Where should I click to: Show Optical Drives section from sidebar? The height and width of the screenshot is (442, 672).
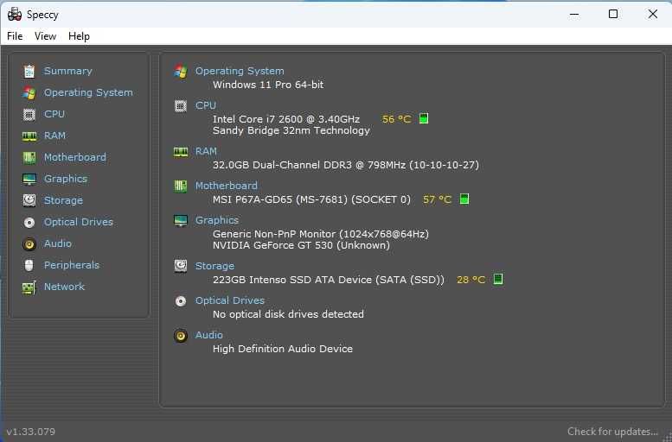point(79,222)
